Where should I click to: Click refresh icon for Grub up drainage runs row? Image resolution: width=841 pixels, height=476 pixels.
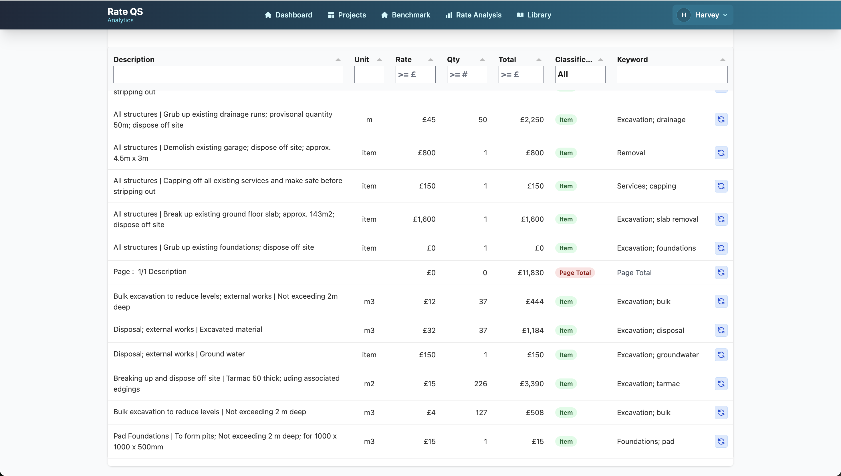point(721,120)
